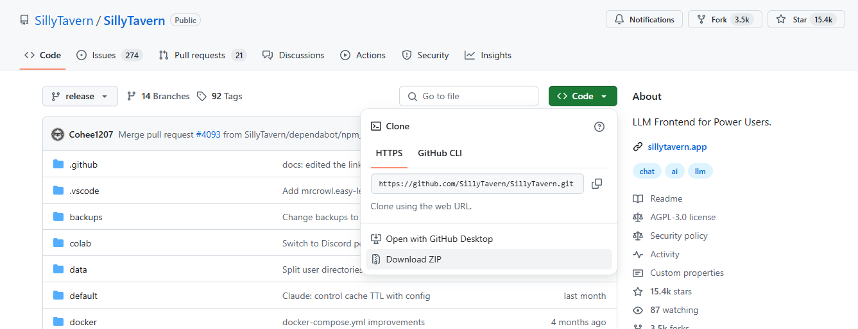The image size is (858, 329).
Task: Open the Security tab
Action: click(x=425, y=55)
